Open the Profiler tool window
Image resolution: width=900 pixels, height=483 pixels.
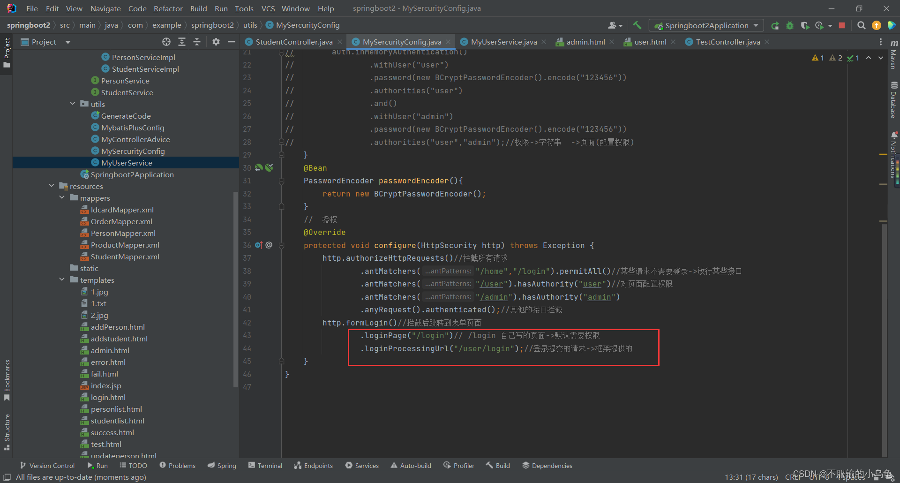[x=458, y=466]
